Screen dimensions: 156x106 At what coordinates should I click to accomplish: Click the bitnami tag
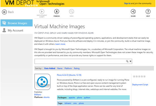tap(68, 103)
